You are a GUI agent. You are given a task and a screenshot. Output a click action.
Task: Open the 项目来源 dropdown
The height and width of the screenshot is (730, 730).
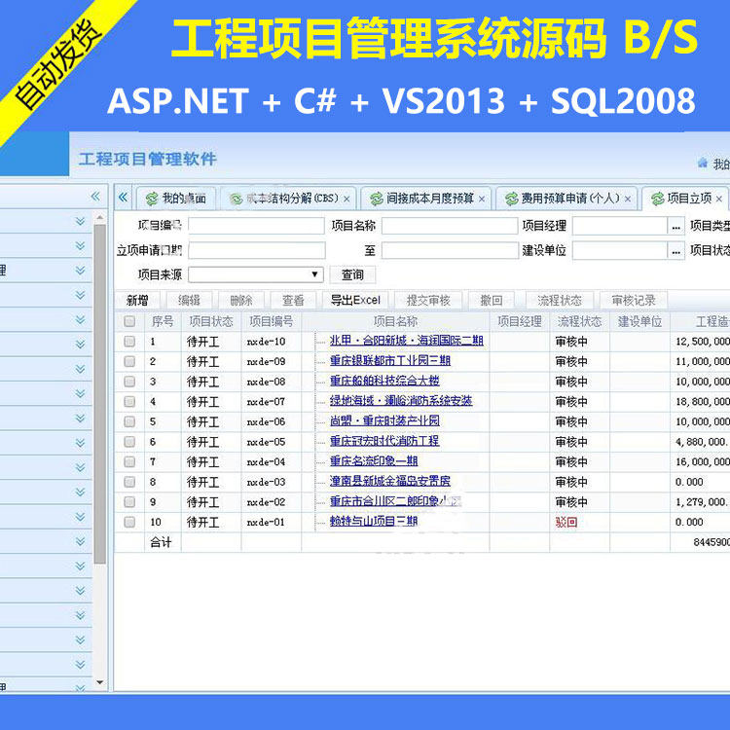256,274
